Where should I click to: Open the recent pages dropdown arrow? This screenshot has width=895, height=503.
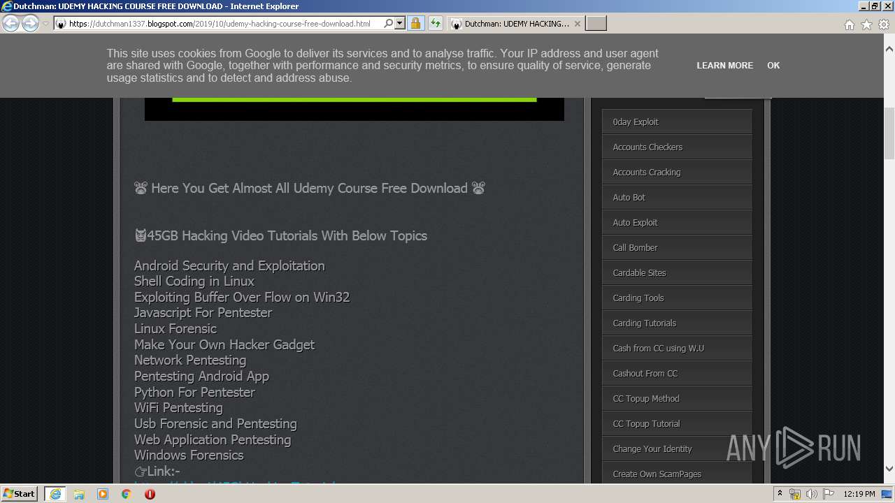[45, 24]
